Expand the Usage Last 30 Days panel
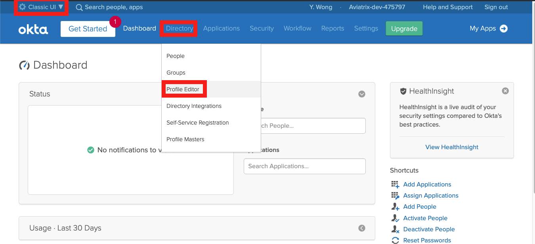The height and width of the screenshot is (244, 535). (361, 228)
